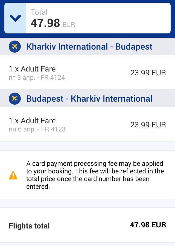Click the Kharkiv International text in the return header

(x=112, y=99)
